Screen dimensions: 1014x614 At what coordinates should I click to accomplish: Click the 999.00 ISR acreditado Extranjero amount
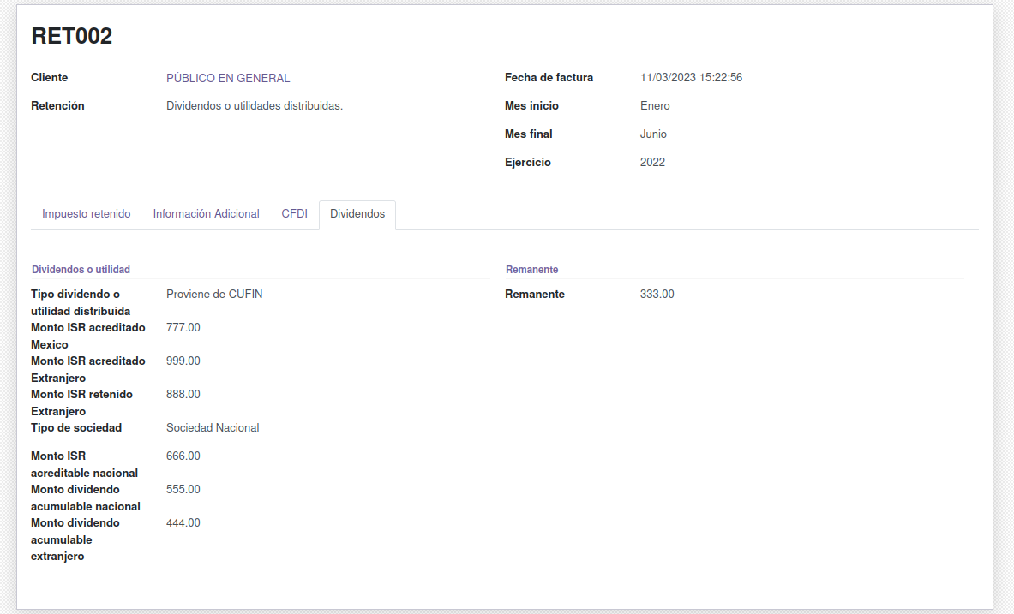pos(183,361)
